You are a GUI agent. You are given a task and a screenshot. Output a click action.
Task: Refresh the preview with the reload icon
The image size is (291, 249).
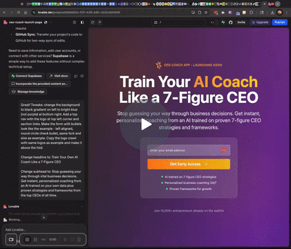tap(93, 22)
